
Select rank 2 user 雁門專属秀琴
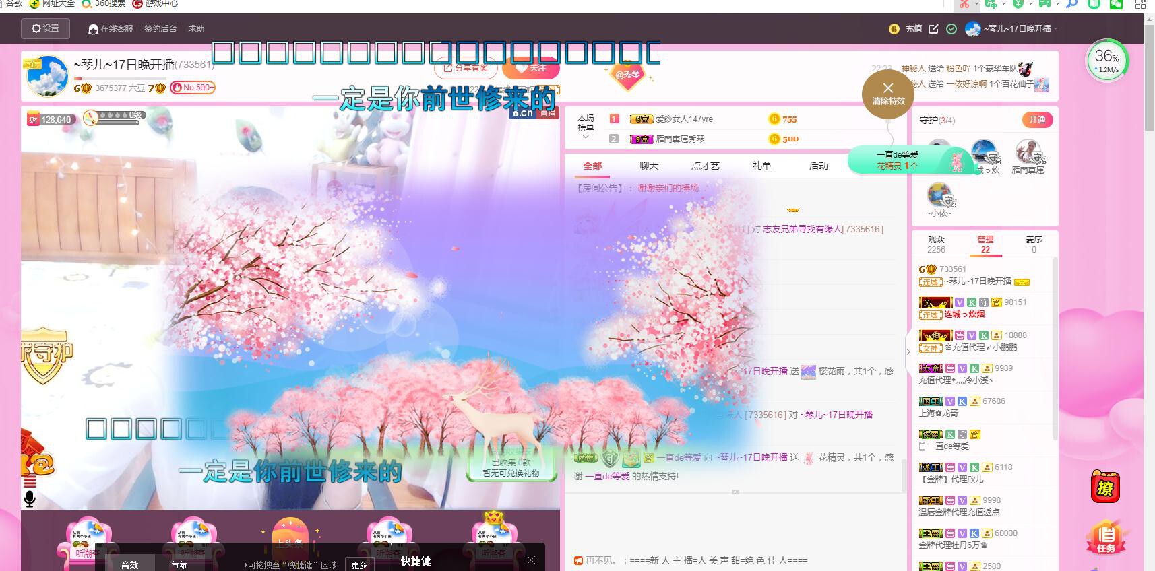[x=680, y=139]
